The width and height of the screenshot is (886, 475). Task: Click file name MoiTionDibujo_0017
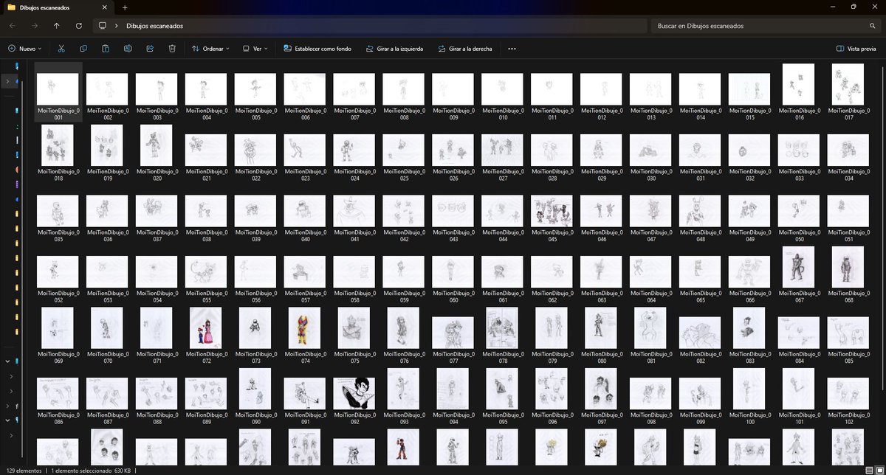tap(848, 114)
